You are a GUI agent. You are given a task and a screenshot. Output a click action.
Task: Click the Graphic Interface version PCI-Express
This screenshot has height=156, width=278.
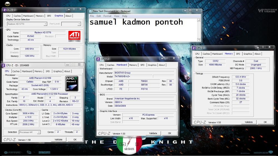[148, 115]
